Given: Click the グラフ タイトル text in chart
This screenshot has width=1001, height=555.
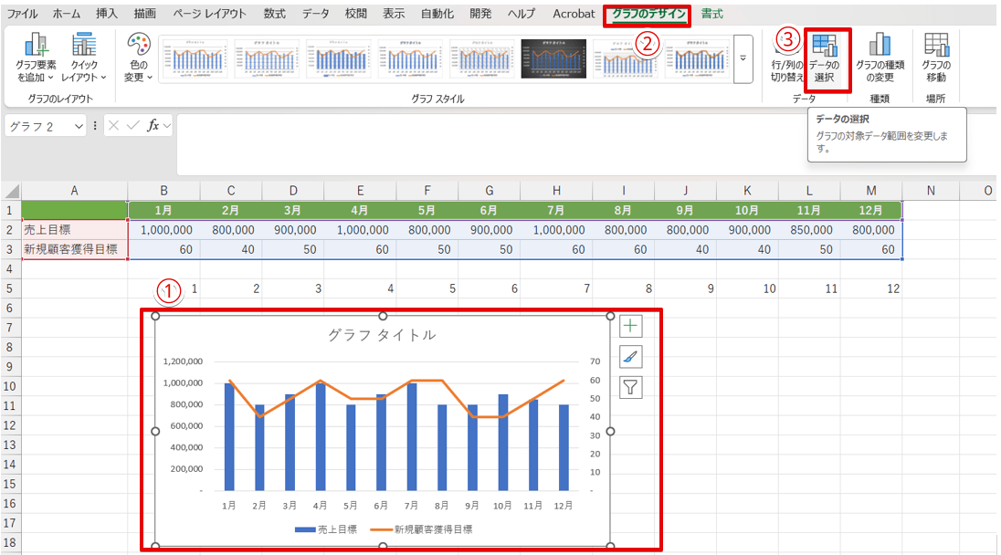Looking at the screenshot, I should (382, 335).
